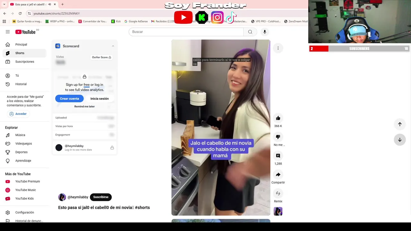The image size is (411, 231).
Task: Collapse the Scorecard panel
Action: pos(113,46)
